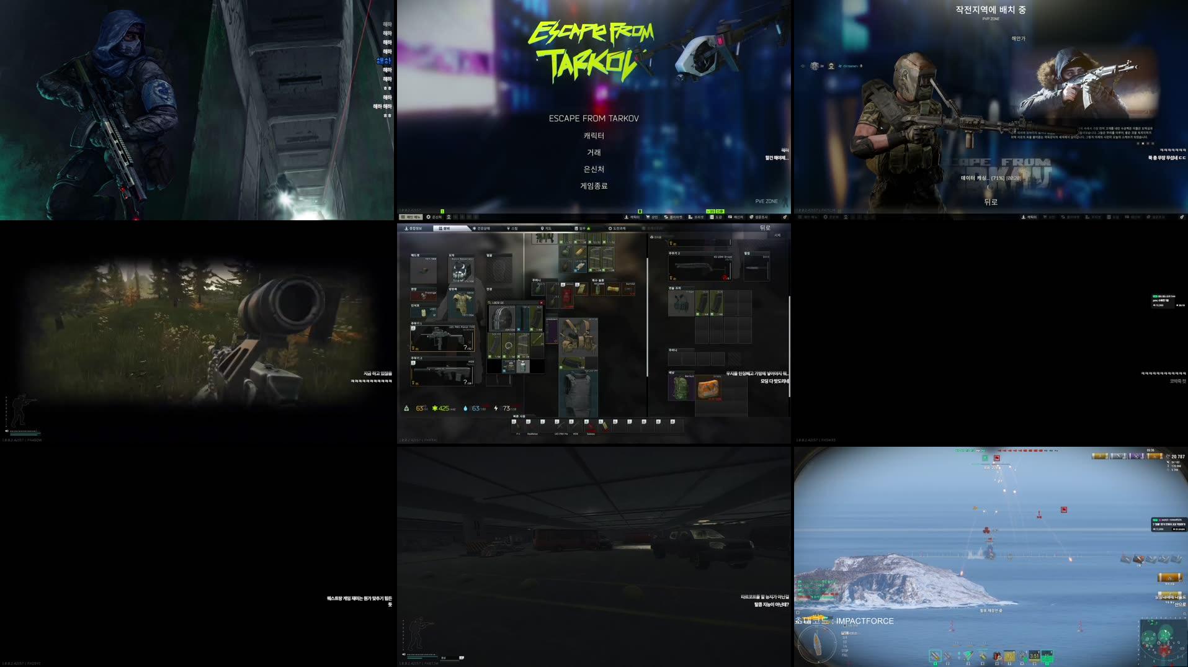Switch to the 스킬 tab
The width and height of the screenshot is (1188, 667).
click(x=512, y=228)
